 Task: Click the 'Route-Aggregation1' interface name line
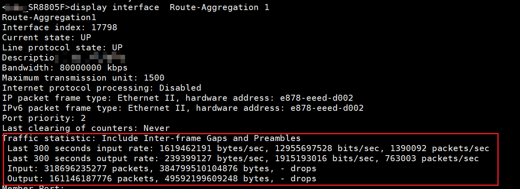pyautogui.click(x=49, y=17)
